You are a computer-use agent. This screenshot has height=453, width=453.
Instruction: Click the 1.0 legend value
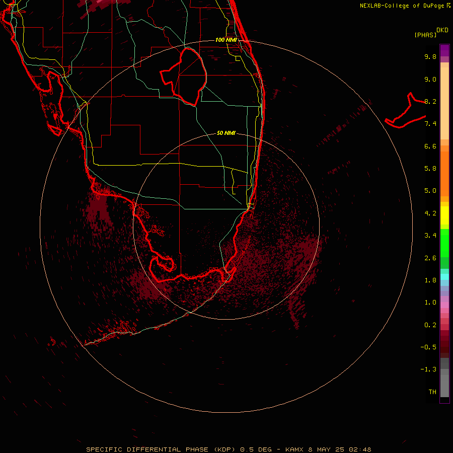[x=430, y=303]
